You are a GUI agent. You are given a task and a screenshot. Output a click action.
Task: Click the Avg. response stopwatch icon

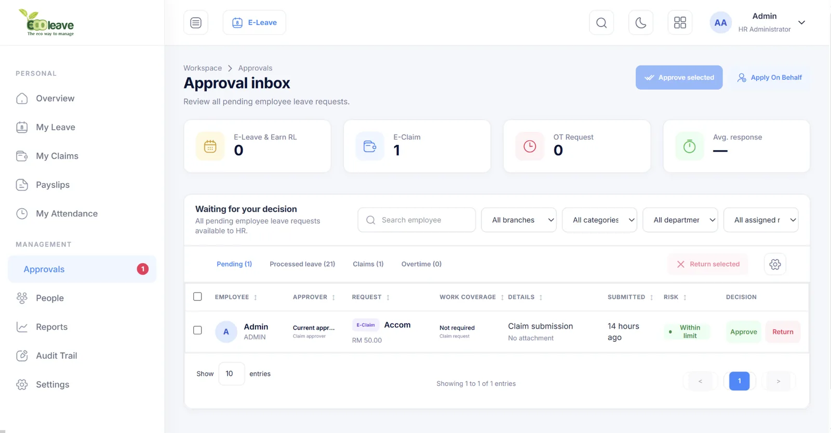coord(689,146)
